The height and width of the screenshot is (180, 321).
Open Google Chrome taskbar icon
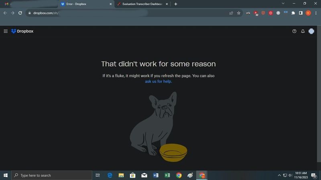coord(179,175)
